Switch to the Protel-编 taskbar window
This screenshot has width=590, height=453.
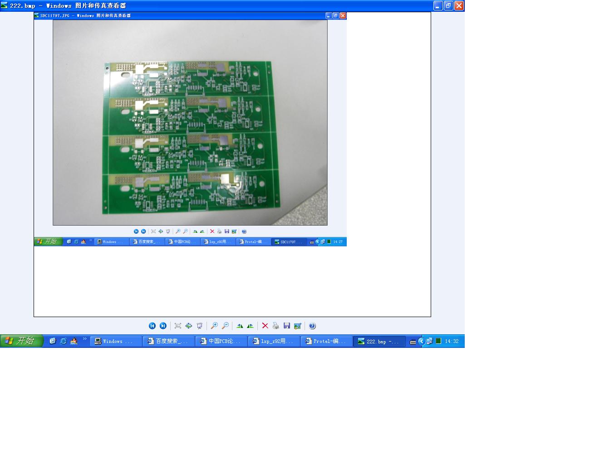tap(327, 341)
